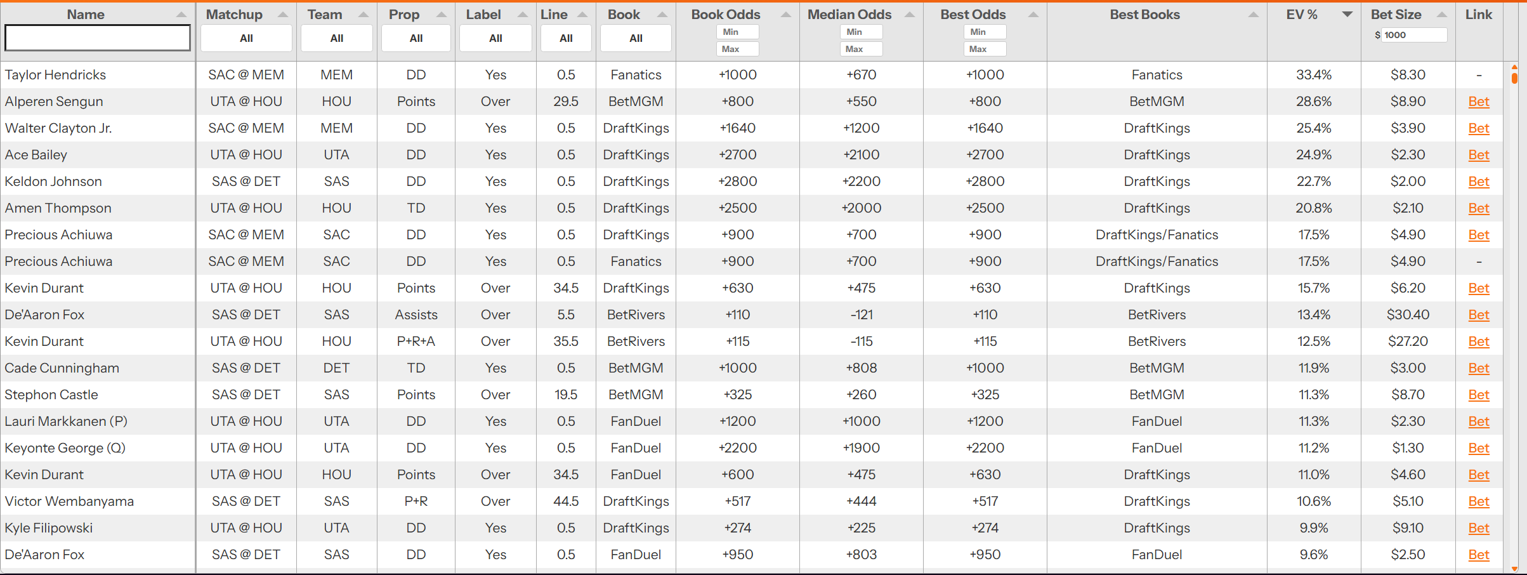Sort by Name column arrow
The width and height of the screenshot is (1527, 575).
point(181,15)
